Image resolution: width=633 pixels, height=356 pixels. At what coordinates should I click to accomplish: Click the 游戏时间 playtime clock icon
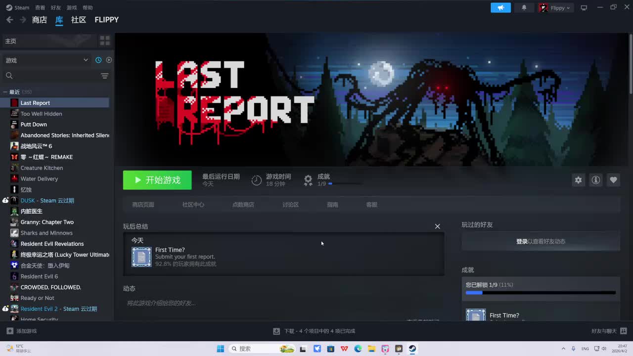[256, 180]
